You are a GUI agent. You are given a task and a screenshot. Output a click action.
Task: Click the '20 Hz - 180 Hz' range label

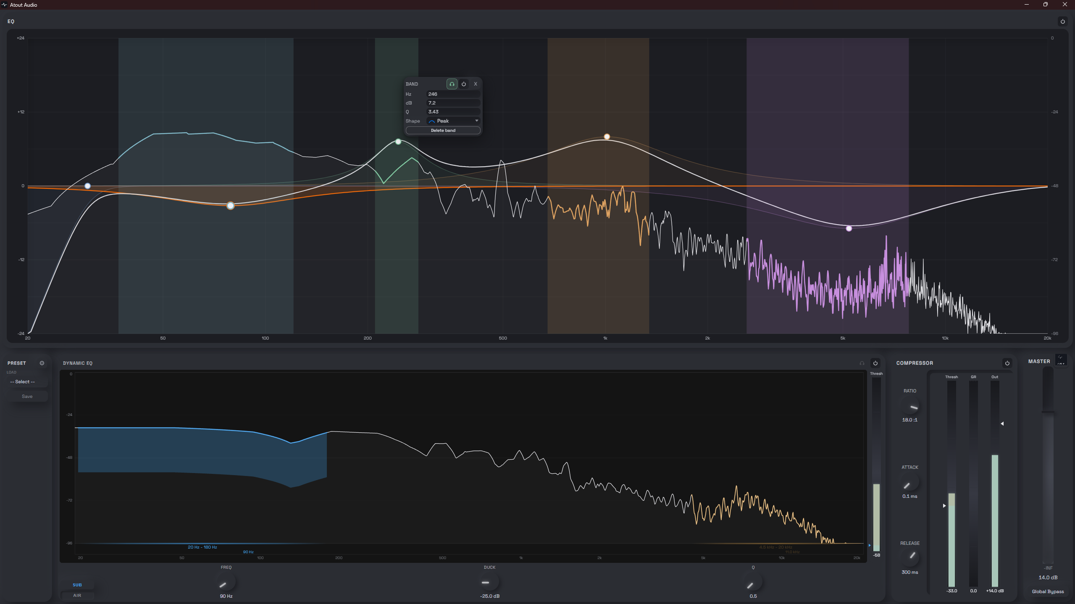click(x=202, y=547)
